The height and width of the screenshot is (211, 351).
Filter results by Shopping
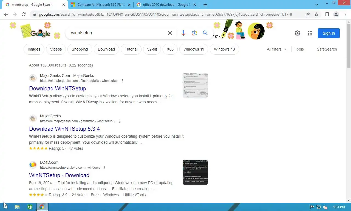[80, 49]
